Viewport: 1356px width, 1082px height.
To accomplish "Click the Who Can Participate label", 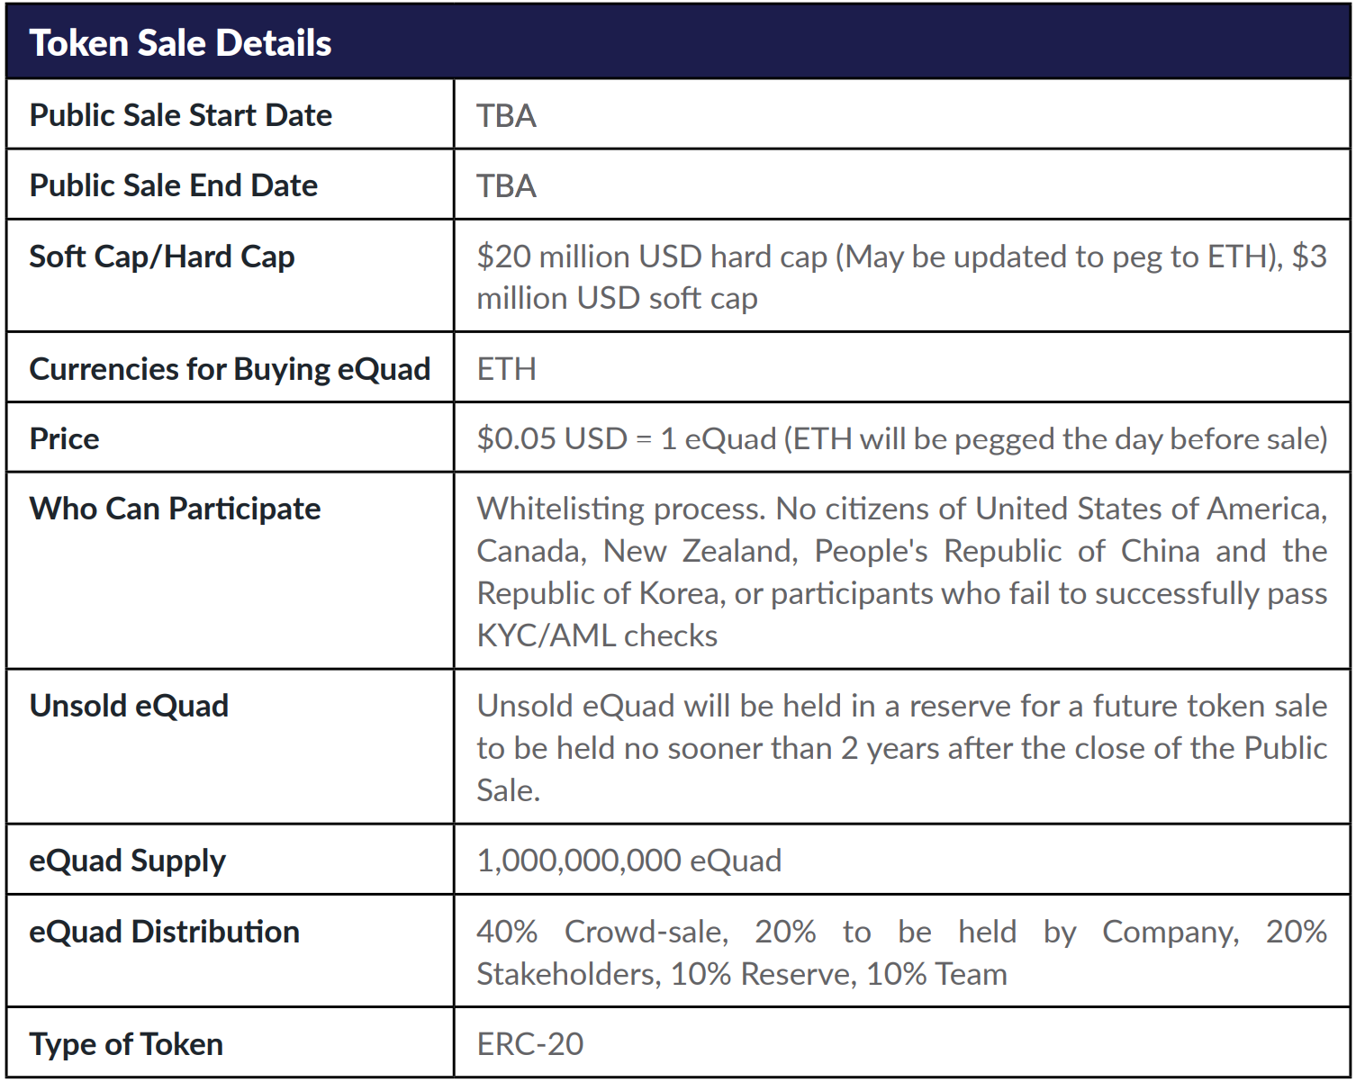I will click(x=175, y=509).
